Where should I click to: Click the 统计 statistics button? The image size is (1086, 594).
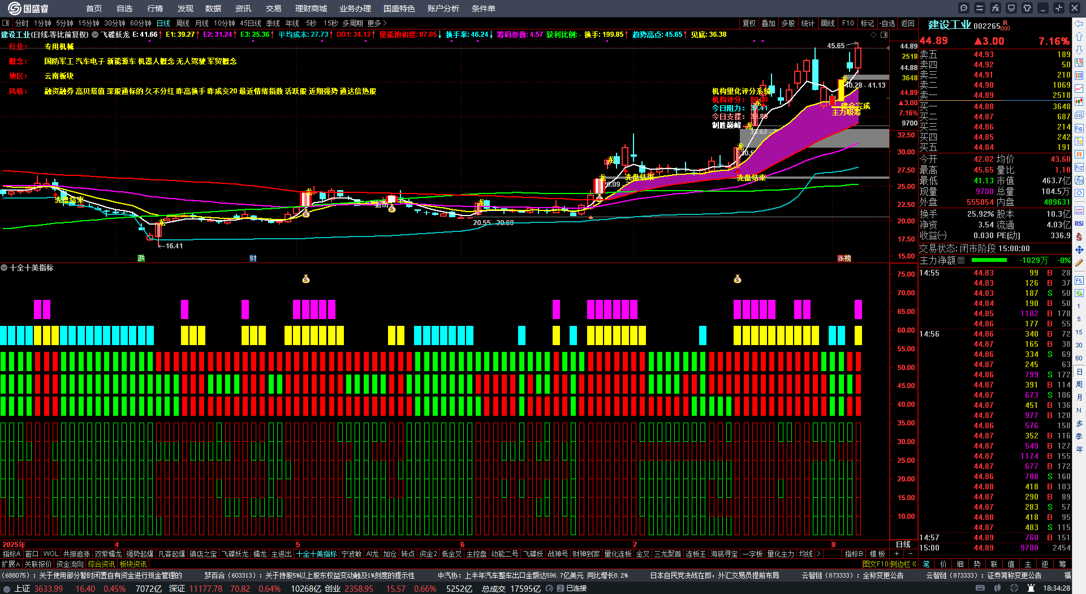tap(808, 23)
